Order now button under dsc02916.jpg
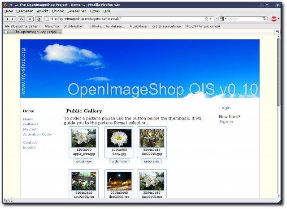 [x=152, y=161]
